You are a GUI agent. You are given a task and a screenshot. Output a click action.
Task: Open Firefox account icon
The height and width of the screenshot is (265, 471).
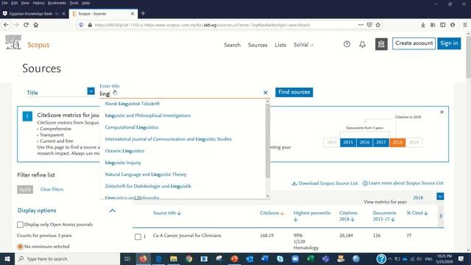point(453,25)
